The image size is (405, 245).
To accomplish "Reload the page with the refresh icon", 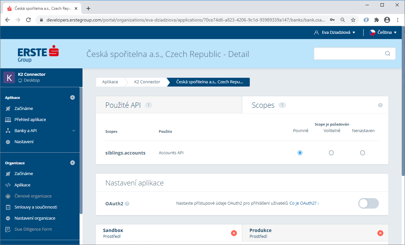I will pyautogui.click(x=28, y=20).
